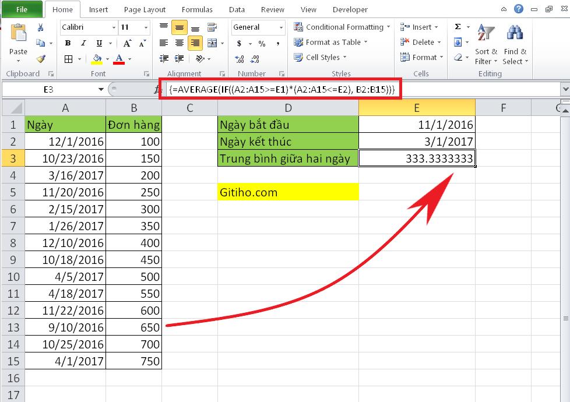Toggle bold formatting
570x402 pixels.
68,43
